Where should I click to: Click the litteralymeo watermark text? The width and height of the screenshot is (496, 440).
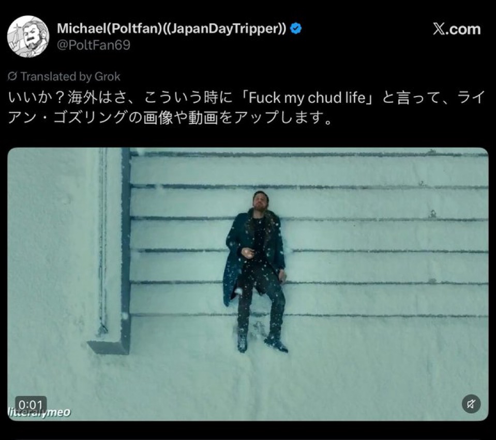[39, 412]
